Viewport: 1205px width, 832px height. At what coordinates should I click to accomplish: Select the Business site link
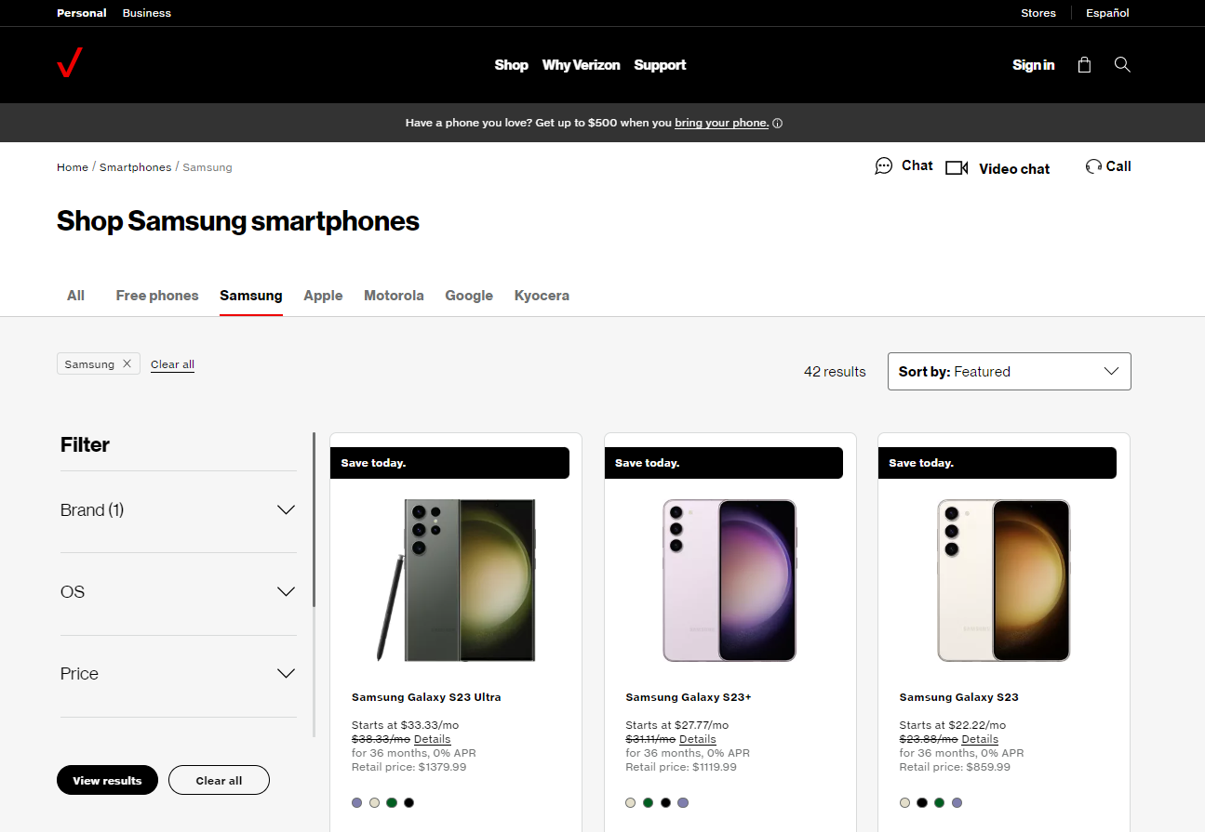pyautogui.click(x=147, y=13)
